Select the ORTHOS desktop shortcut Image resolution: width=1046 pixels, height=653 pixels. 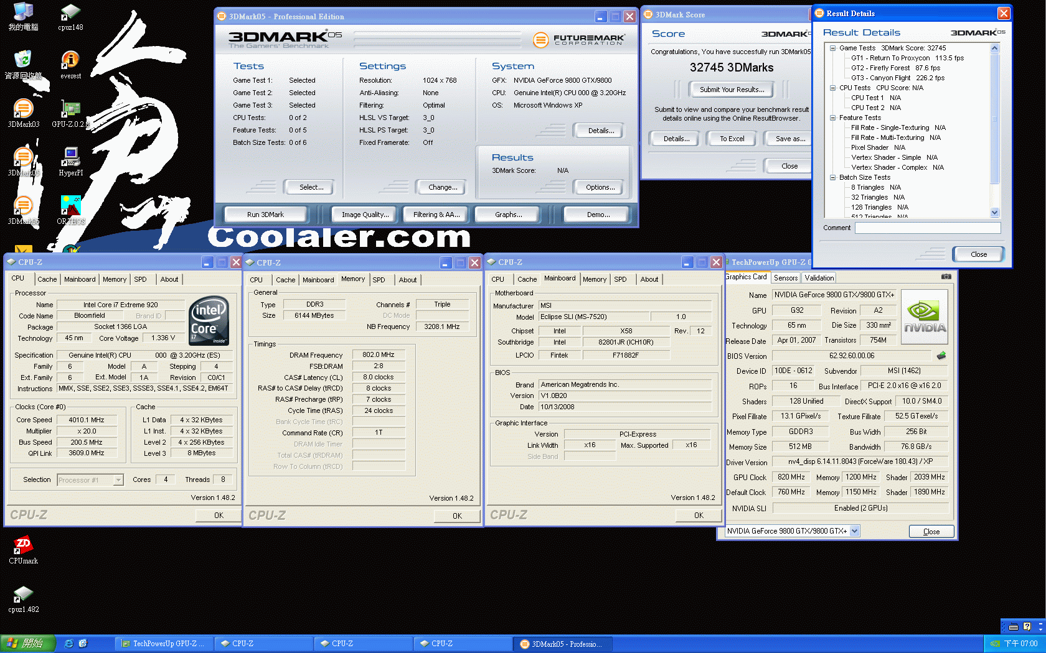click(x=70, y=210)
